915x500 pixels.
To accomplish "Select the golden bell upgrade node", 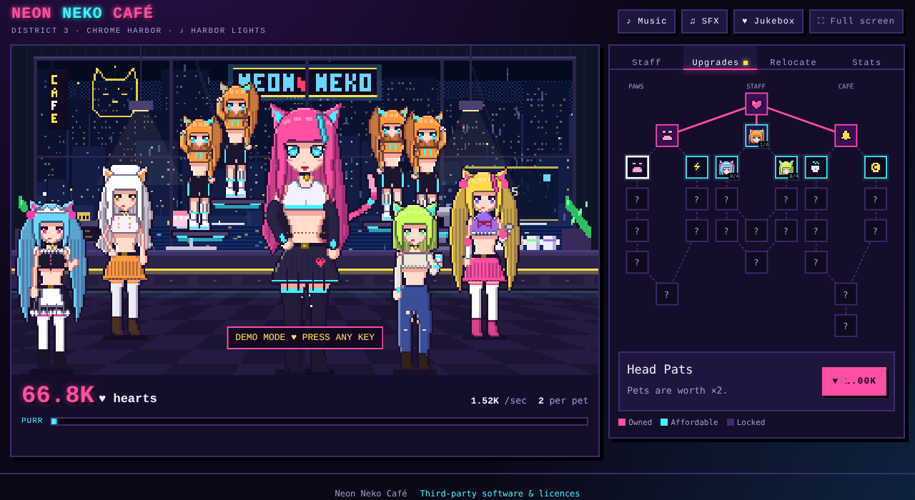I will [x=846, y=136].
